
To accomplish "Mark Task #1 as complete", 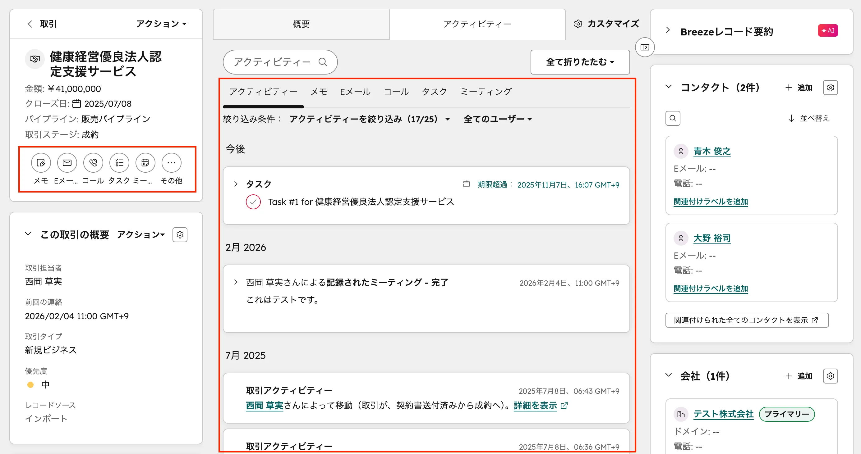I will click(253, 202).
